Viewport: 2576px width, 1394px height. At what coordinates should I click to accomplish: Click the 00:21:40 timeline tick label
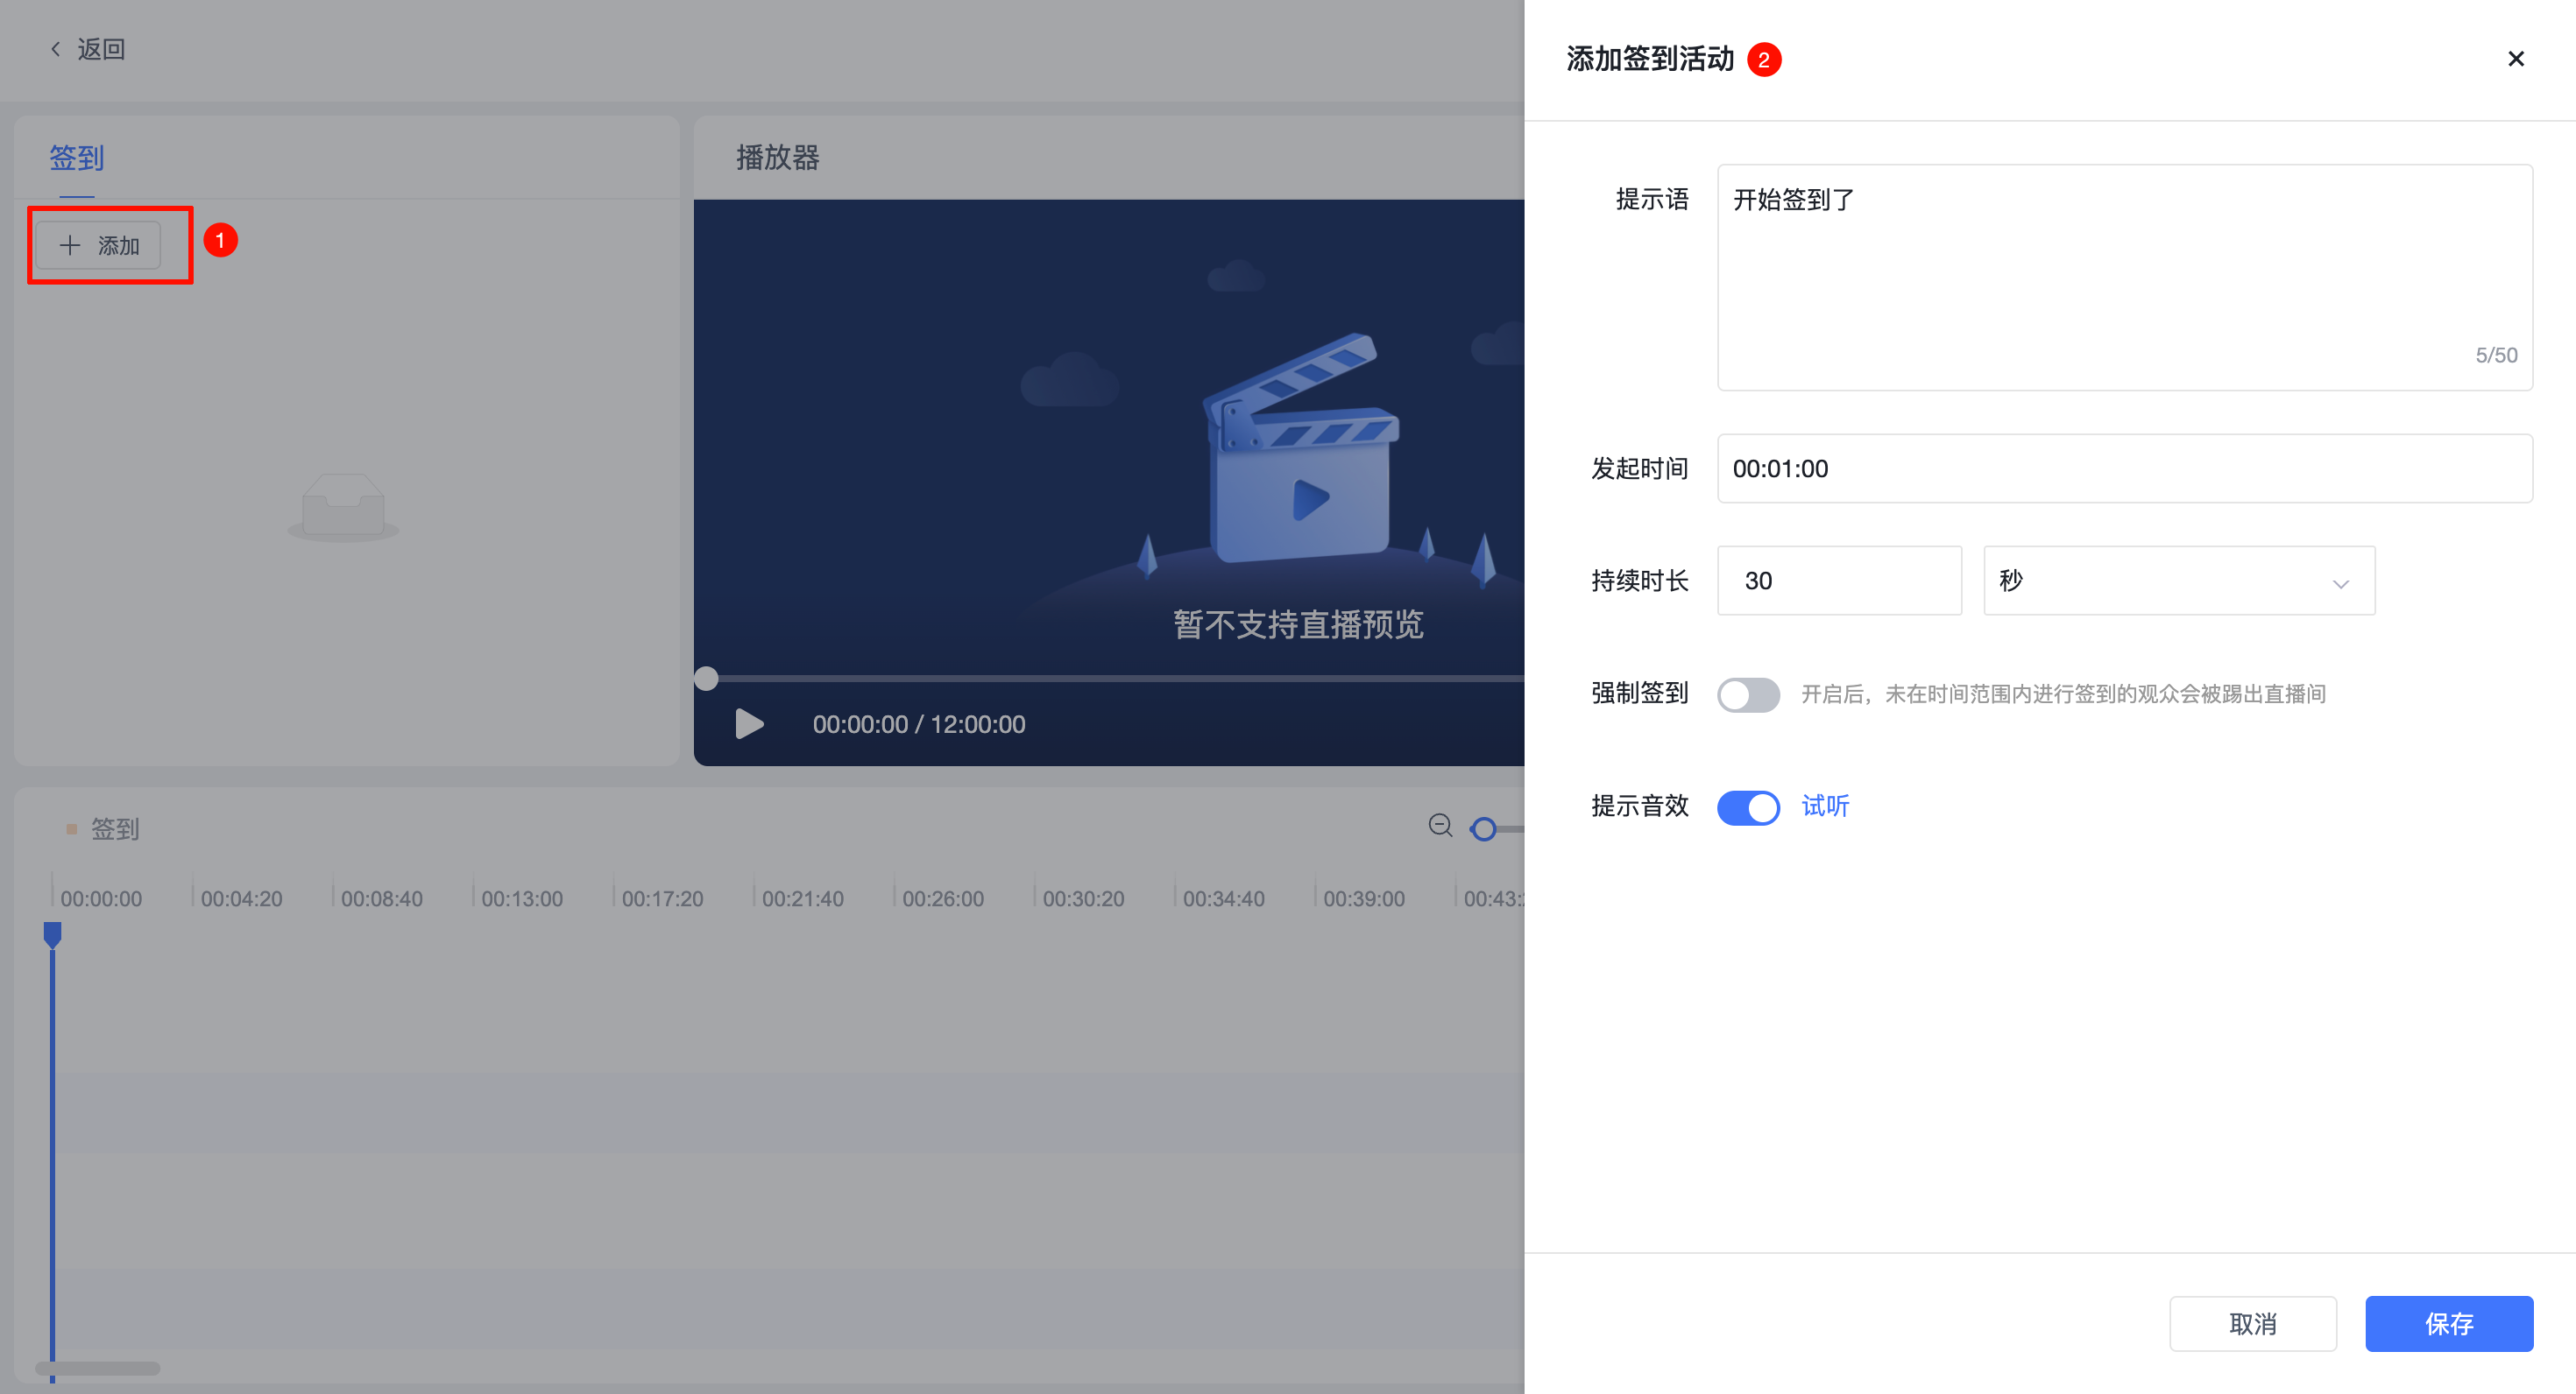point(802,898)
